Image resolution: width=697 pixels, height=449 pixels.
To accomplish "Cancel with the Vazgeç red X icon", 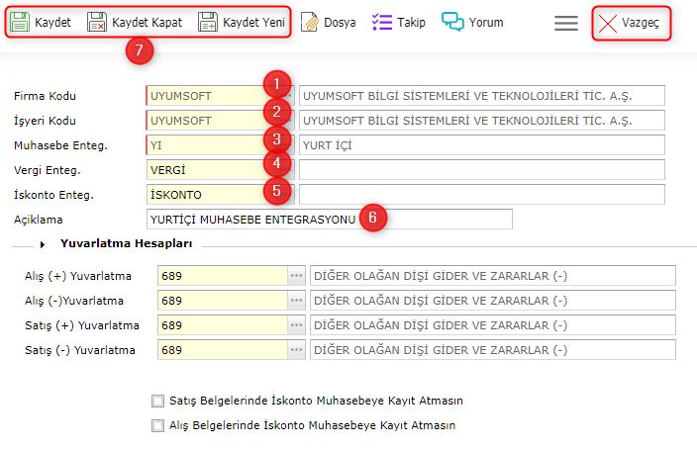I will click(x=607, y=23).
